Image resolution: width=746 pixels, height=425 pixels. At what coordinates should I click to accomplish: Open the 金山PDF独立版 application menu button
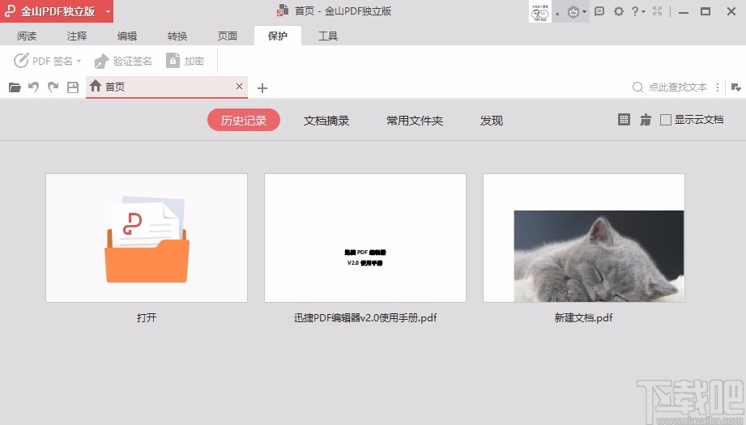[57, 11]
